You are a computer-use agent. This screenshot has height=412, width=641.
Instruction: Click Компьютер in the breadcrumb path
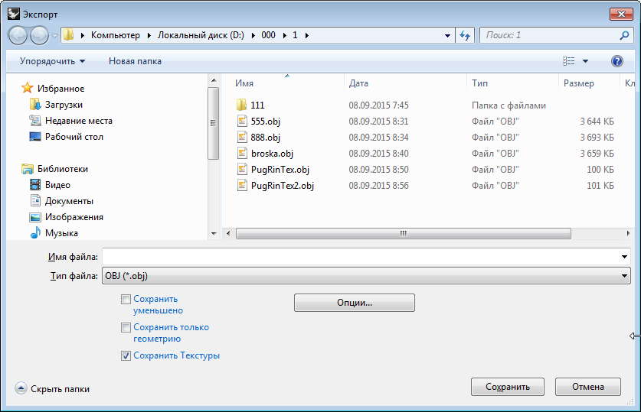(x=116, y=35)
